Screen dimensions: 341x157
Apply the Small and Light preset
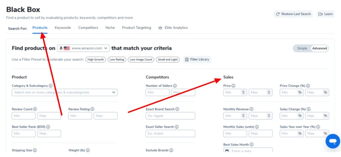pyautogui.click(x=168, y=60)
